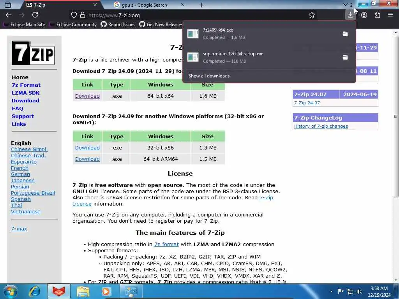Image resolution: width=399 pixels, height=299 pixels.
Task: Open FAQ sidebar link
Action: tap(17, 108)
